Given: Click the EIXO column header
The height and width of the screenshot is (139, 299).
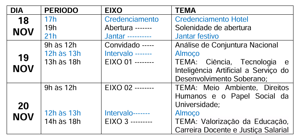Looking at the screenshot, I should [114, 11].
